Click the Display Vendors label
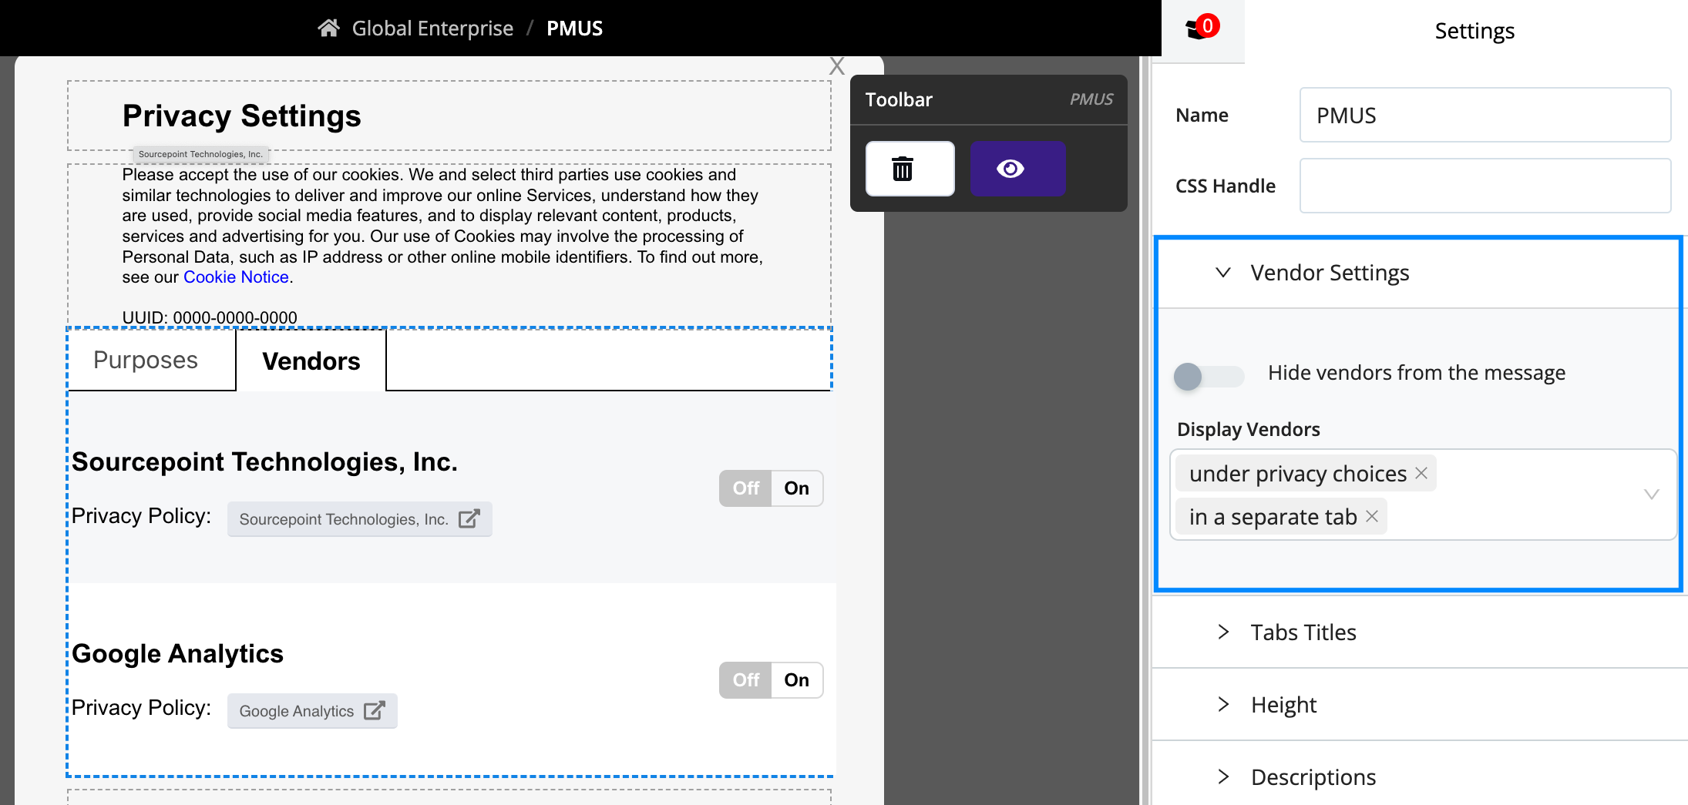This screenshot has width=1688, height=805. (1248, 429)
